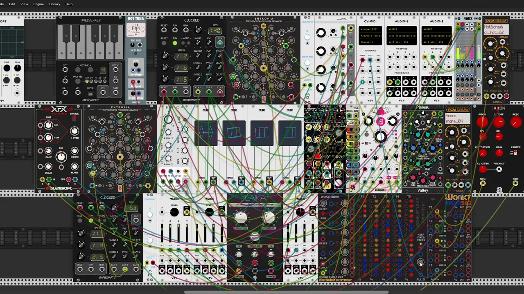The height and width of the screenshot is (294, 524).
Task: Open the View menu
Action: [x=24, y=4]
